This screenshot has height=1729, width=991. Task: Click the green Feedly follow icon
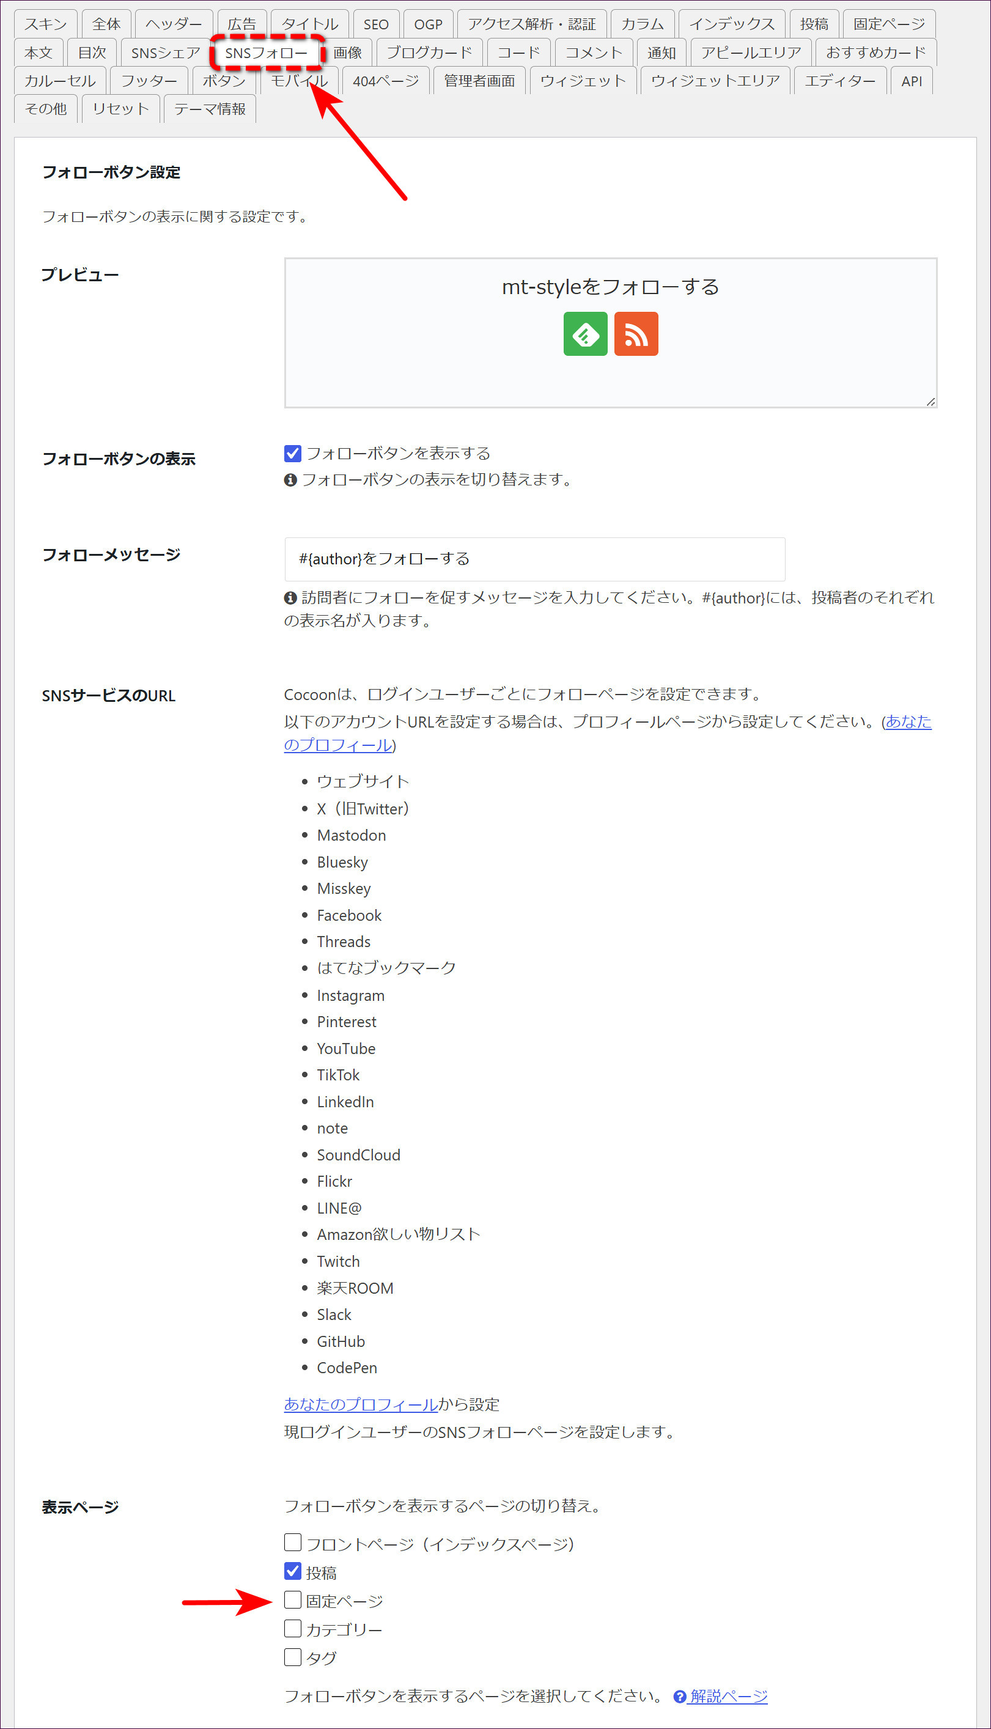pyautogui.click(x=585, y=333)
